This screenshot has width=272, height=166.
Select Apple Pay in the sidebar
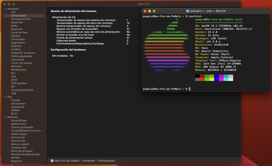(x=17, y=22)
